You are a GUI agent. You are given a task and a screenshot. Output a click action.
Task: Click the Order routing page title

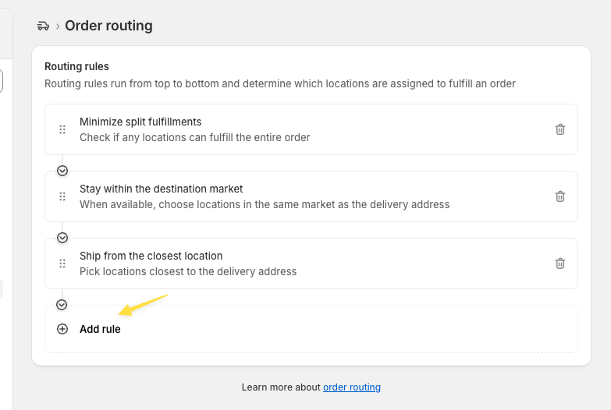coord(108,26)
